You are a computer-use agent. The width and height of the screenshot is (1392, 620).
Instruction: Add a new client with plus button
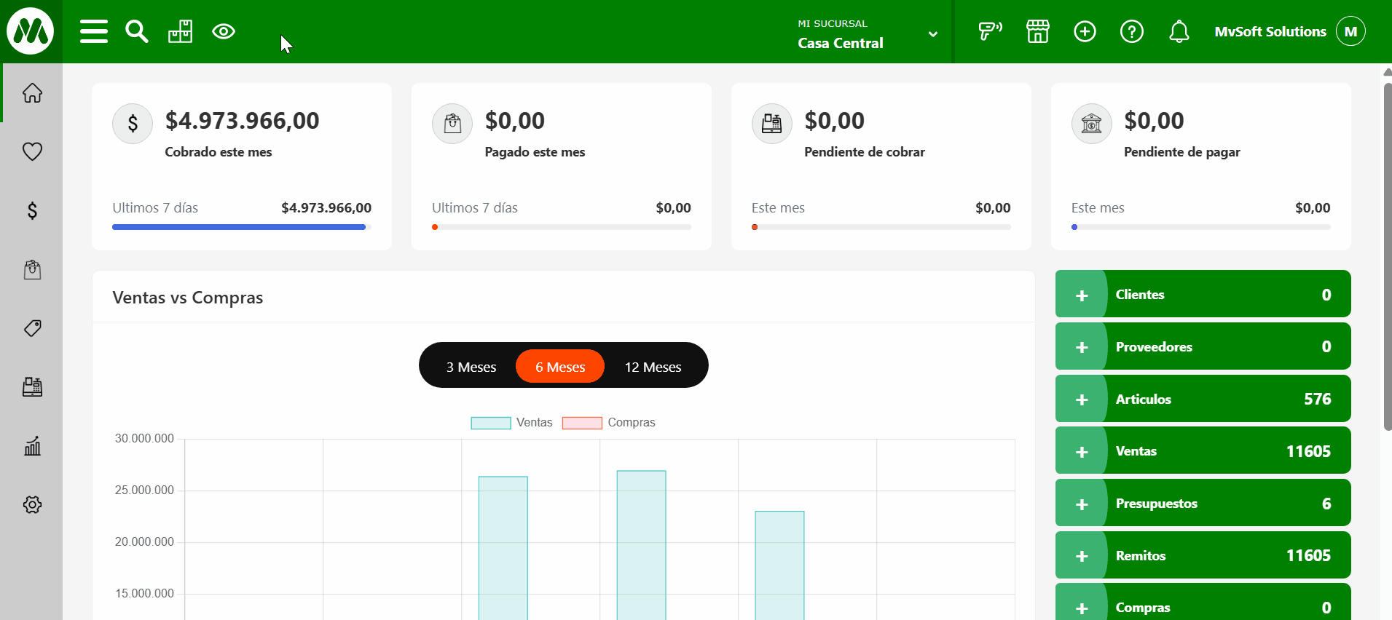click(1082, 295)
